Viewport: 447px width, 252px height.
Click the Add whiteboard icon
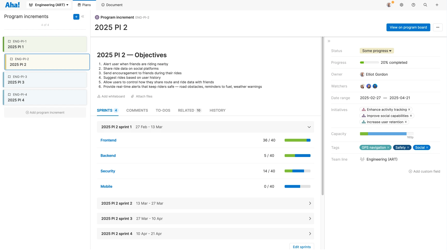click(x=99, y=96)
